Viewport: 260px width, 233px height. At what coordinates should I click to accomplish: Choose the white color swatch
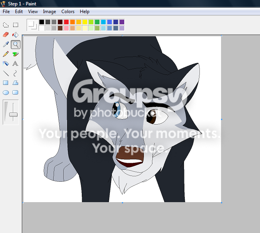[42, 28]
